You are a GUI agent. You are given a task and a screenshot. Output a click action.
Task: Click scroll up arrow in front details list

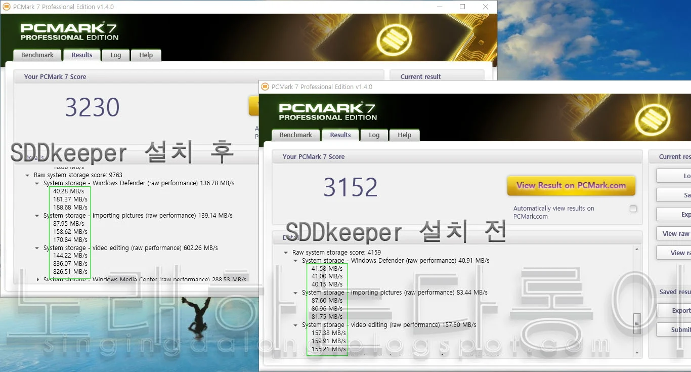[x=637, y=249]
